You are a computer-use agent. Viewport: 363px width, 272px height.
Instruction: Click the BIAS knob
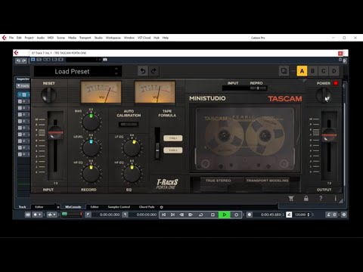coord(91,122)
